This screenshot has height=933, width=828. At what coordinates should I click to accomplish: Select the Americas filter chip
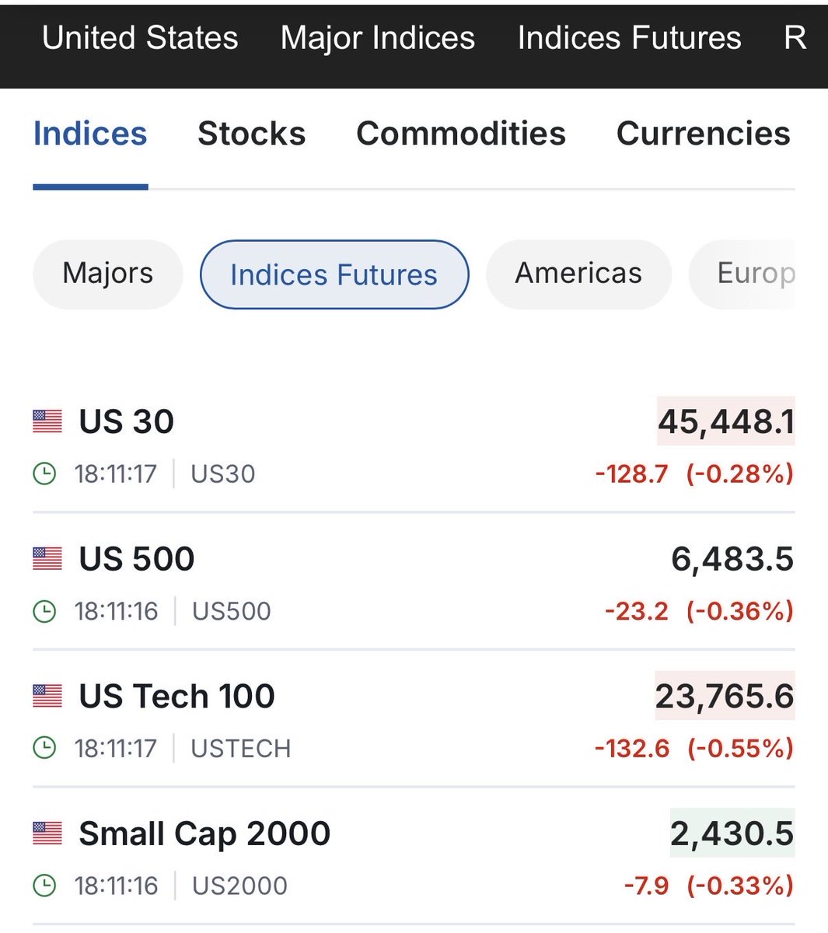point(578,274)
